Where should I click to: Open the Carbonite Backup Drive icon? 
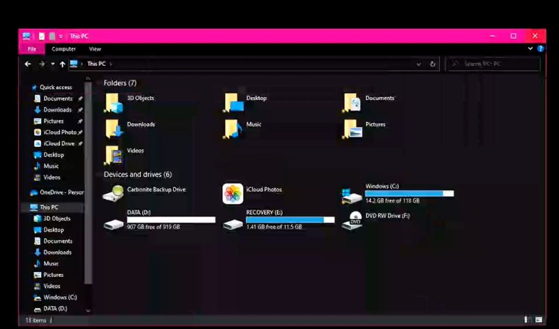tap(113, 193)
